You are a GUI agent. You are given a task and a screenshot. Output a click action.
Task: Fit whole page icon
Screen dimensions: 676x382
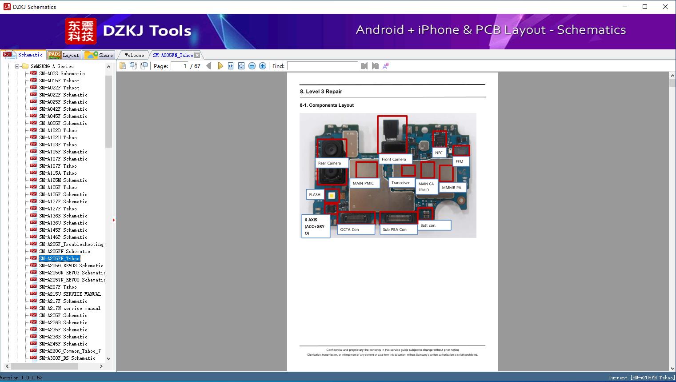241,66
